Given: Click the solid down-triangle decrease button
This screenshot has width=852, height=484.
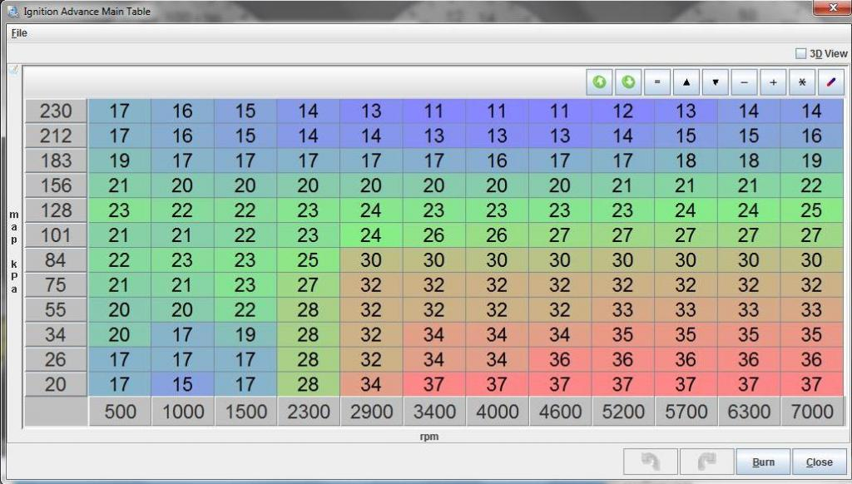Looking at the screenshot, I should tap(715, 82).
